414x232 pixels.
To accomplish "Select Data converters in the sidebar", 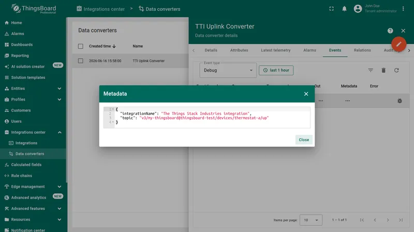I will (x=33, y=154).
